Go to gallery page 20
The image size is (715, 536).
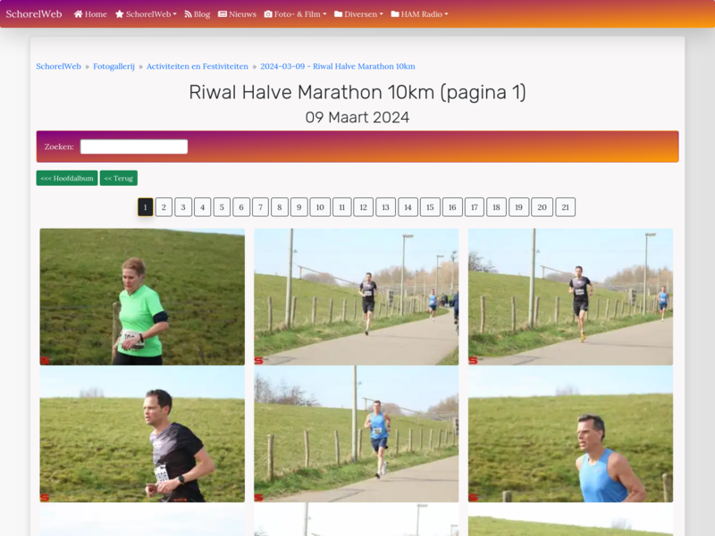[x=542, y=207]
